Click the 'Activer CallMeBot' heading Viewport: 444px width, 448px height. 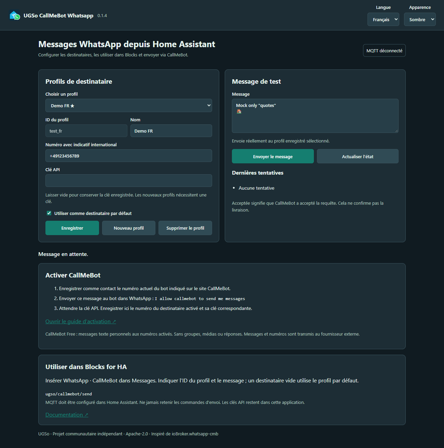73,275
